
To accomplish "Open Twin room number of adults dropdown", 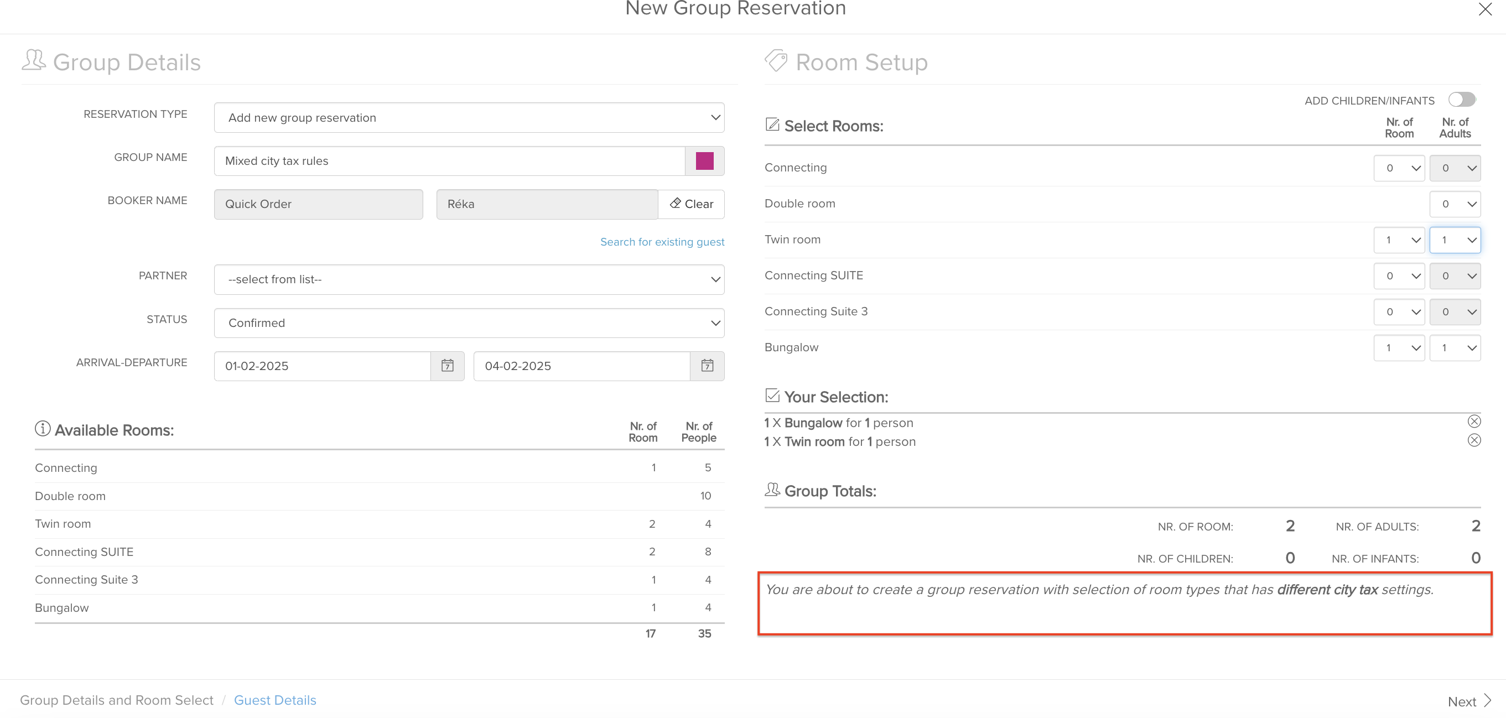I will (1455, 240).
